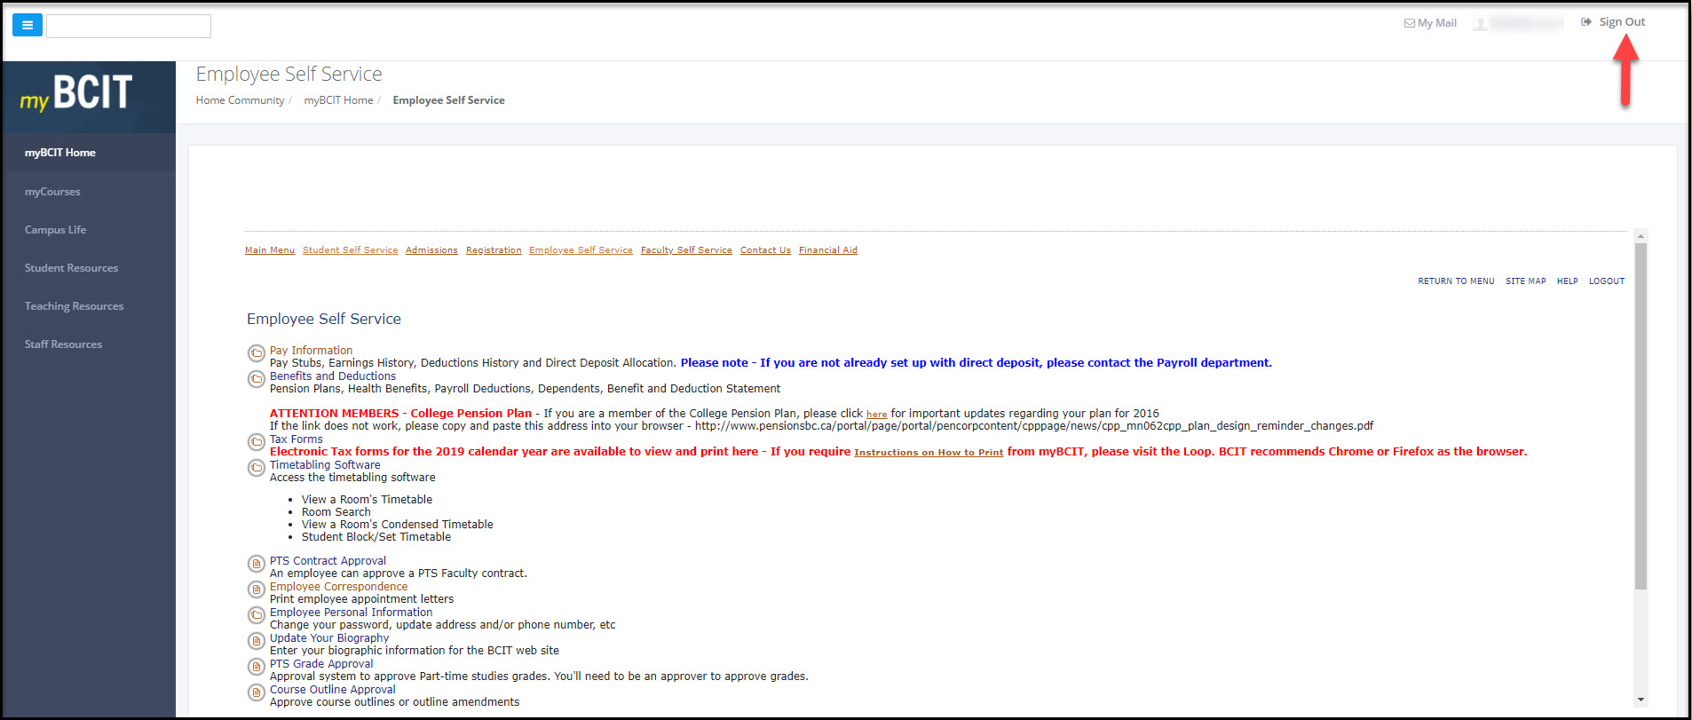This screenshot has width=1692, height=720.
Task: Click the Employee Correspondence document icon
Action: pos(256,589)
